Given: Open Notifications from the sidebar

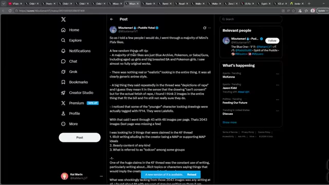Looking at the screenshot, I should point(76,51).
